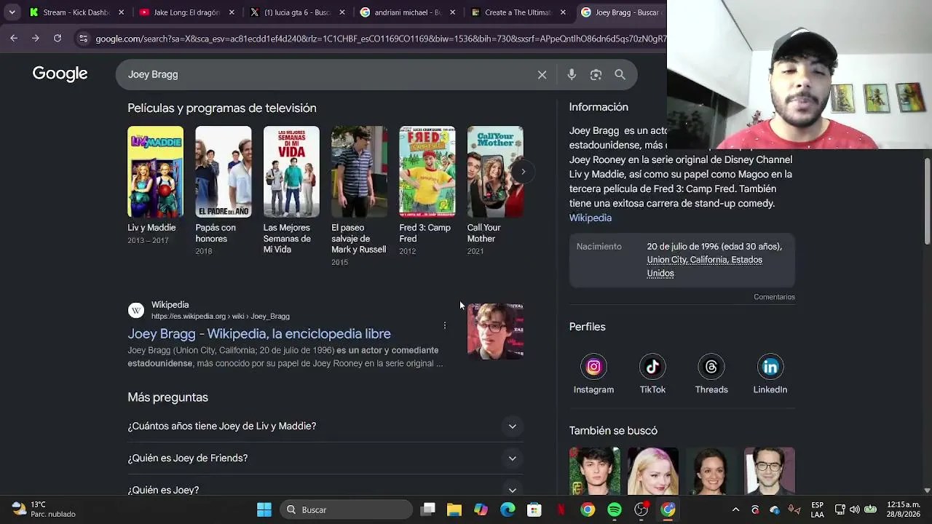Click the page vertical scrollbar
Image resolution: width=932 pixels, height=524 pixels.
coord(927,200)
